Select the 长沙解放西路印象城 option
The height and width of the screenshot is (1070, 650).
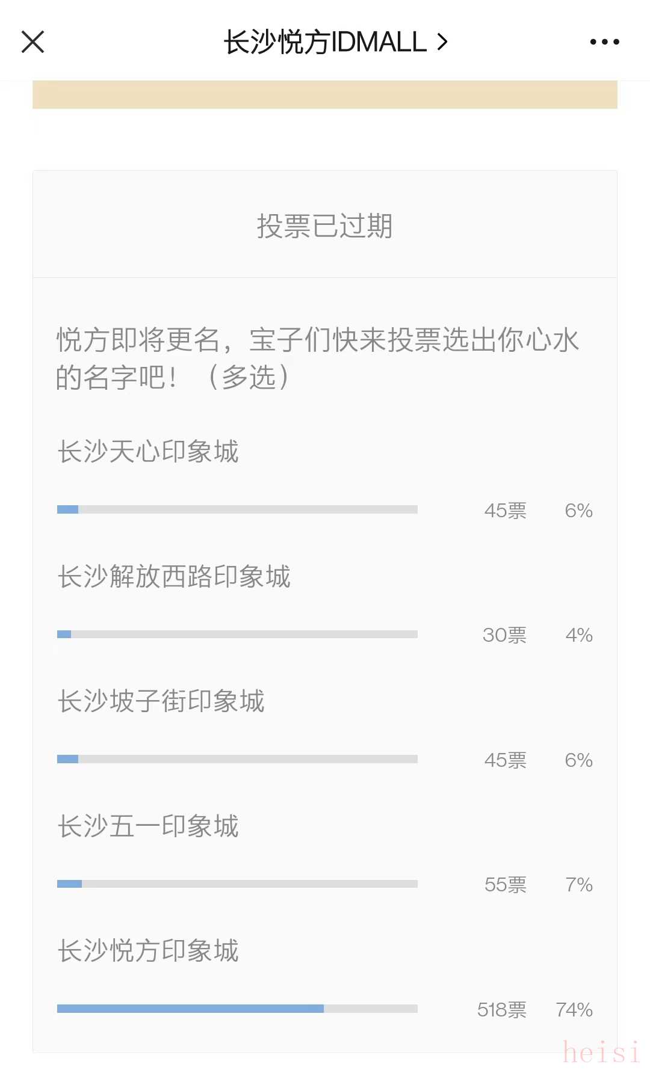click(x=174, y=576)
